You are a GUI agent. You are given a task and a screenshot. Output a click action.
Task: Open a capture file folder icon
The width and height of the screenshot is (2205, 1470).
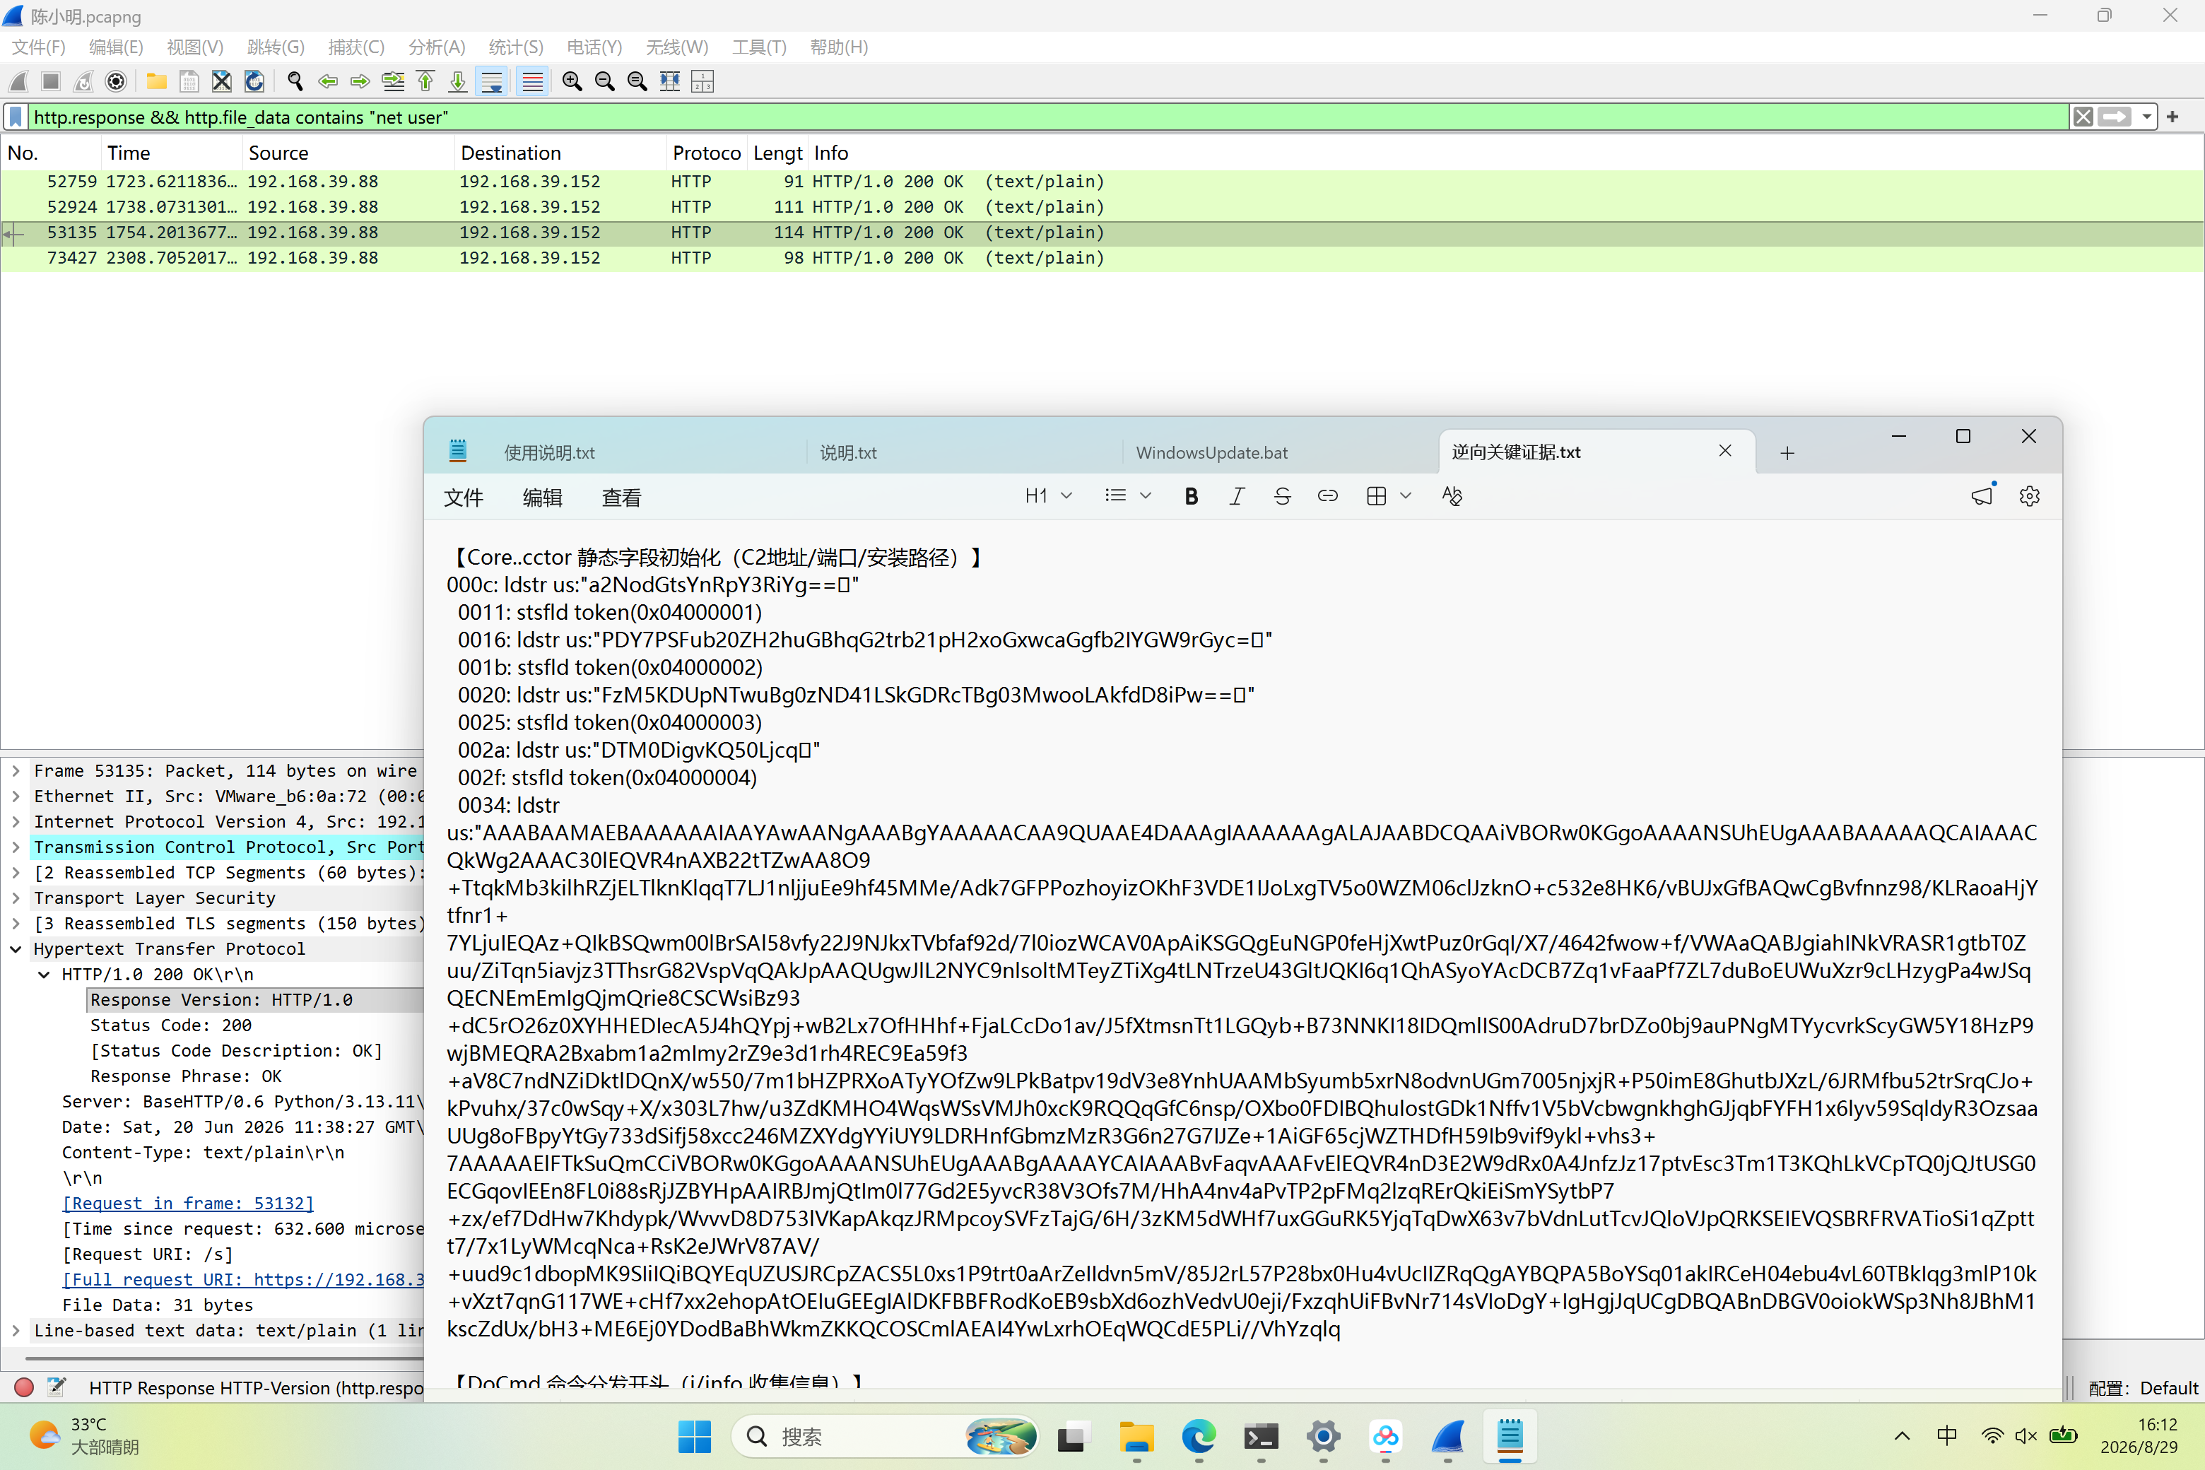pos(157,81)
